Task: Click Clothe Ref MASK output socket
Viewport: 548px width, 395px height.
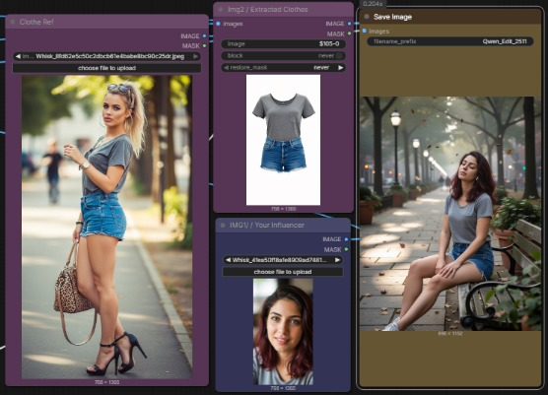Action: (205, 45)
